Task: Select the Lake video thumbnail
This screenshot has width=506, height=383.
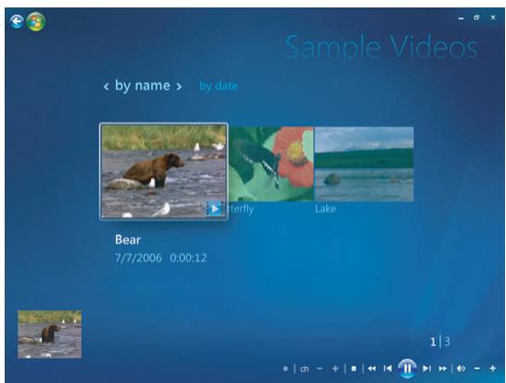Action: coord(364,165)
